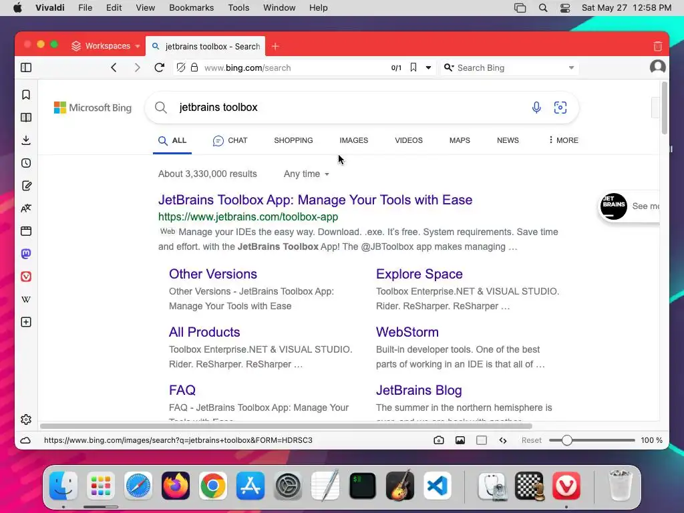684x513 pixels.
Task: Click the Microsoft Bing logo
Action: [93, 108]
